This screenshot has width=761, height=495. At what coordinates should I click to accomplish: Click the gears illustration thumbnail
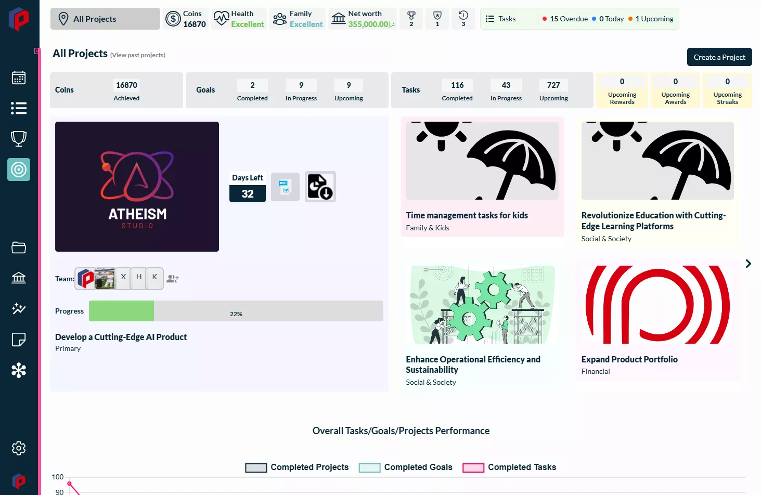tap(482, 305)
